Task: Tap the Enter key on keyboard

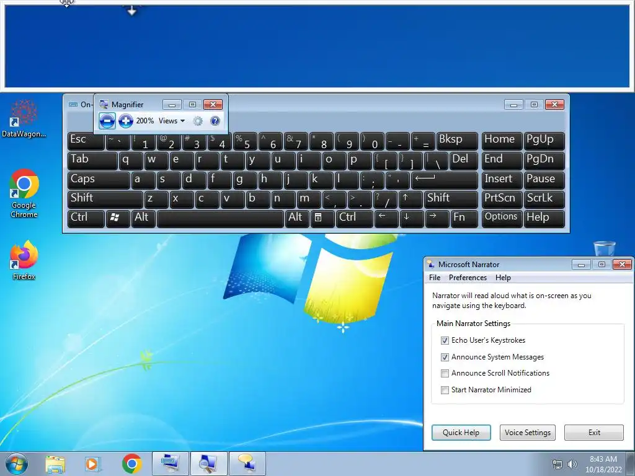Action: pos(444,180)
